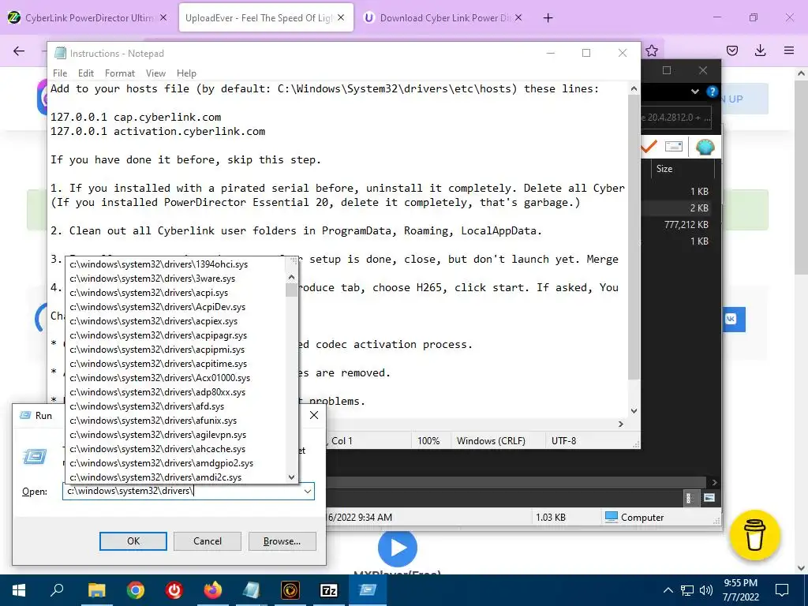The height and width of the screenshot is (606, 808).
Task: Click the blue help icon in archive window
Action: point(713,92)
